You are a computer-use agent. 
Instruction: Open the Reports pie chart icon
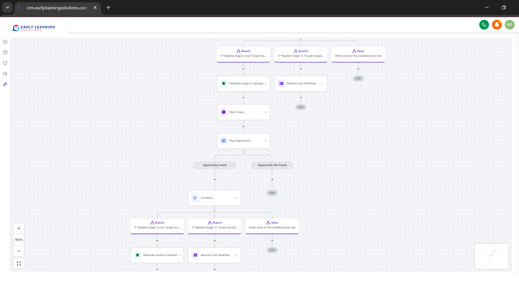tap(5, 52)
